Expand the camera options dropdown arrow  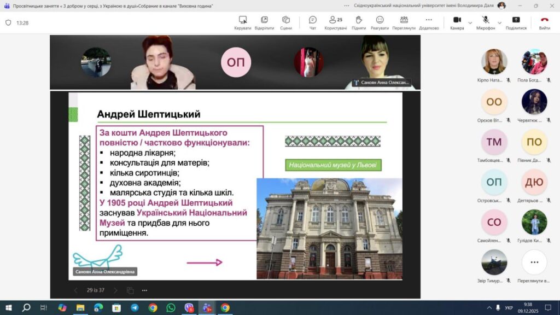click(470, 23)
